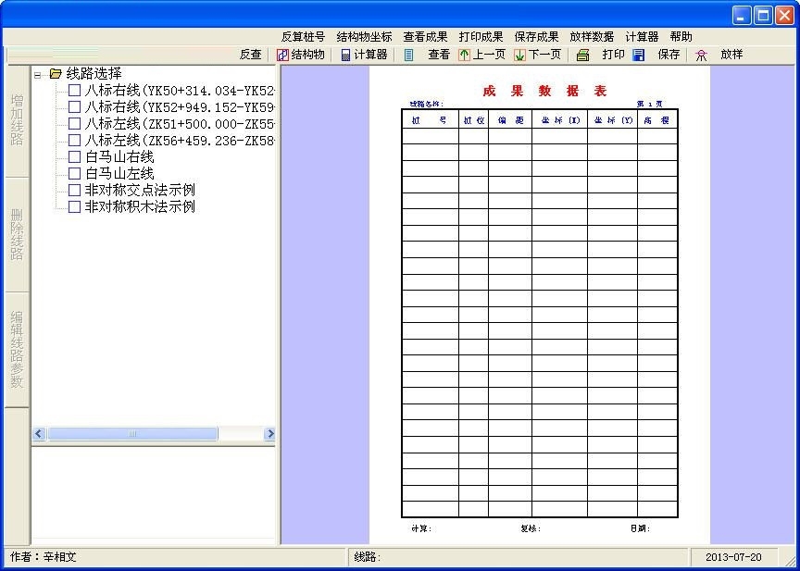Screen dimensions: 800x571
Task: Click the tree scrollbar left arrow
Action: [39, 434]
